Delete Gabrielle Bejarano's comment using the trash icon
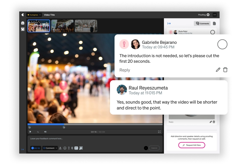Screen dimensions: 248x165 (x=225, y=70)
